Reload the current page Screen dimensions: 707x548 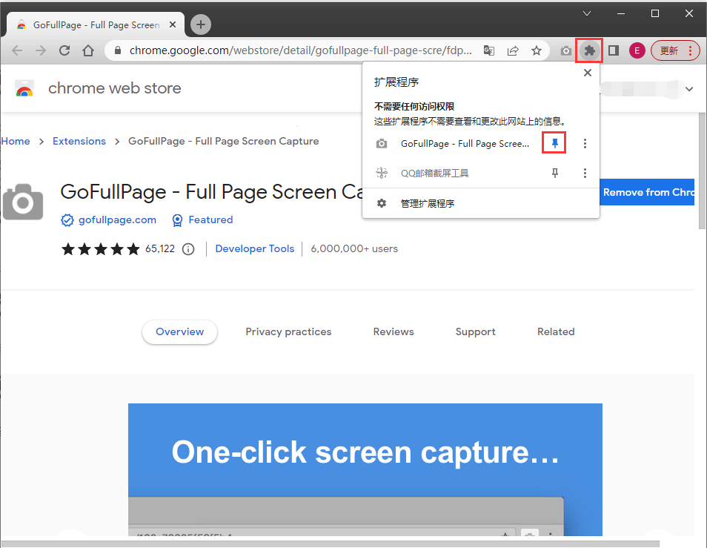(64, 50)
